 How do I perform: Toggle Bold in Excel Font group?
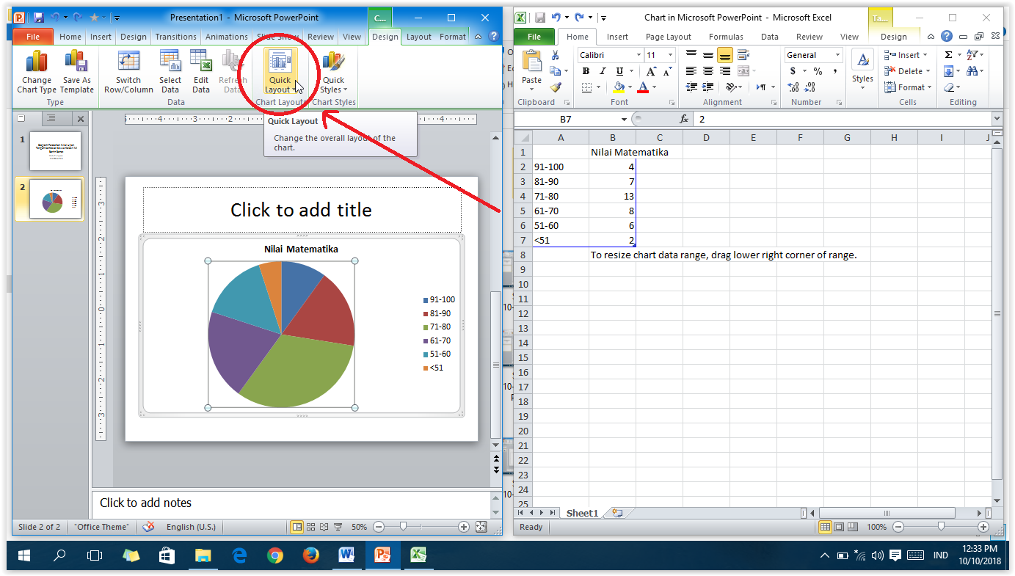pyautogui.click(x=586, y=71)
